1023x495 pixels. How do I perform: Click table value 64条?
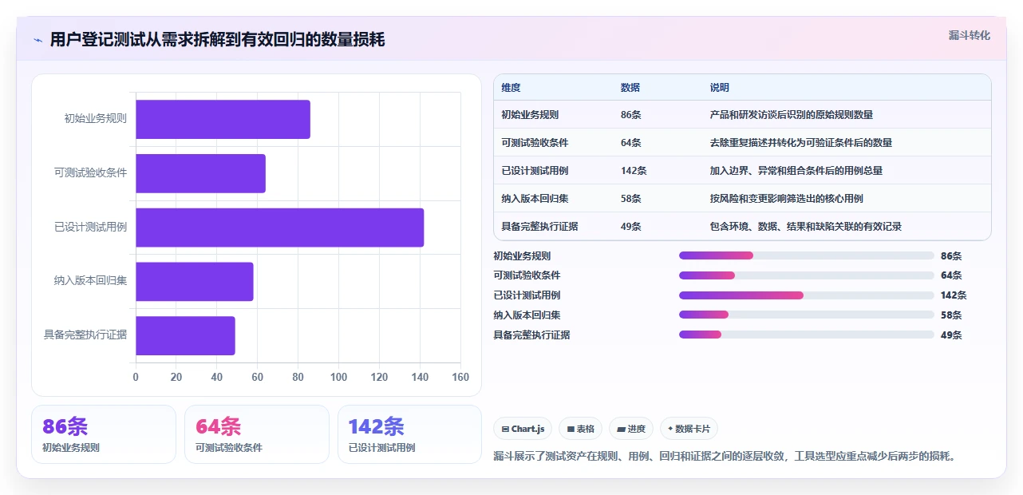(x=630, y=143)
